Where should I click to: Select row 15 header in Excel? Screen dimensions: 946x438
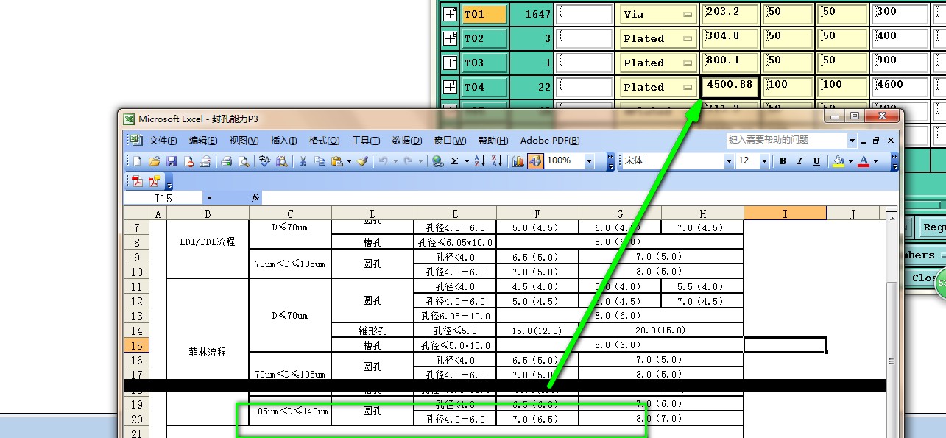(x=138, y=345)
